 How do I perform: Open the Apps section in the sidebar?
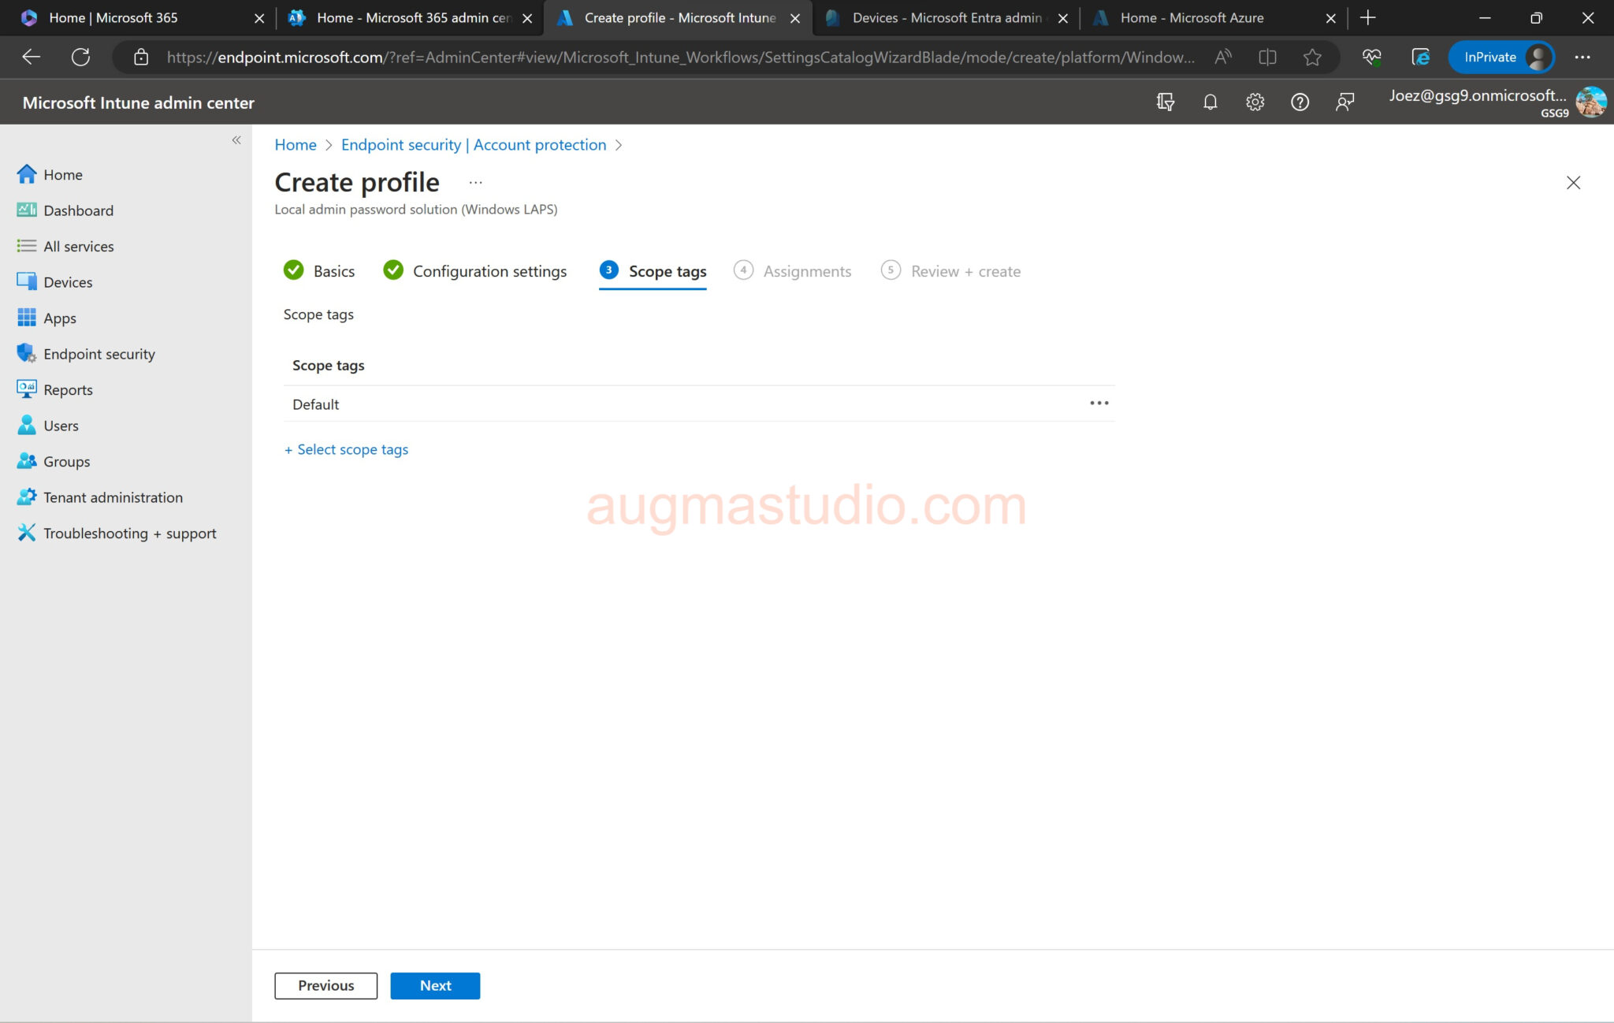click(x=59, y=318)
